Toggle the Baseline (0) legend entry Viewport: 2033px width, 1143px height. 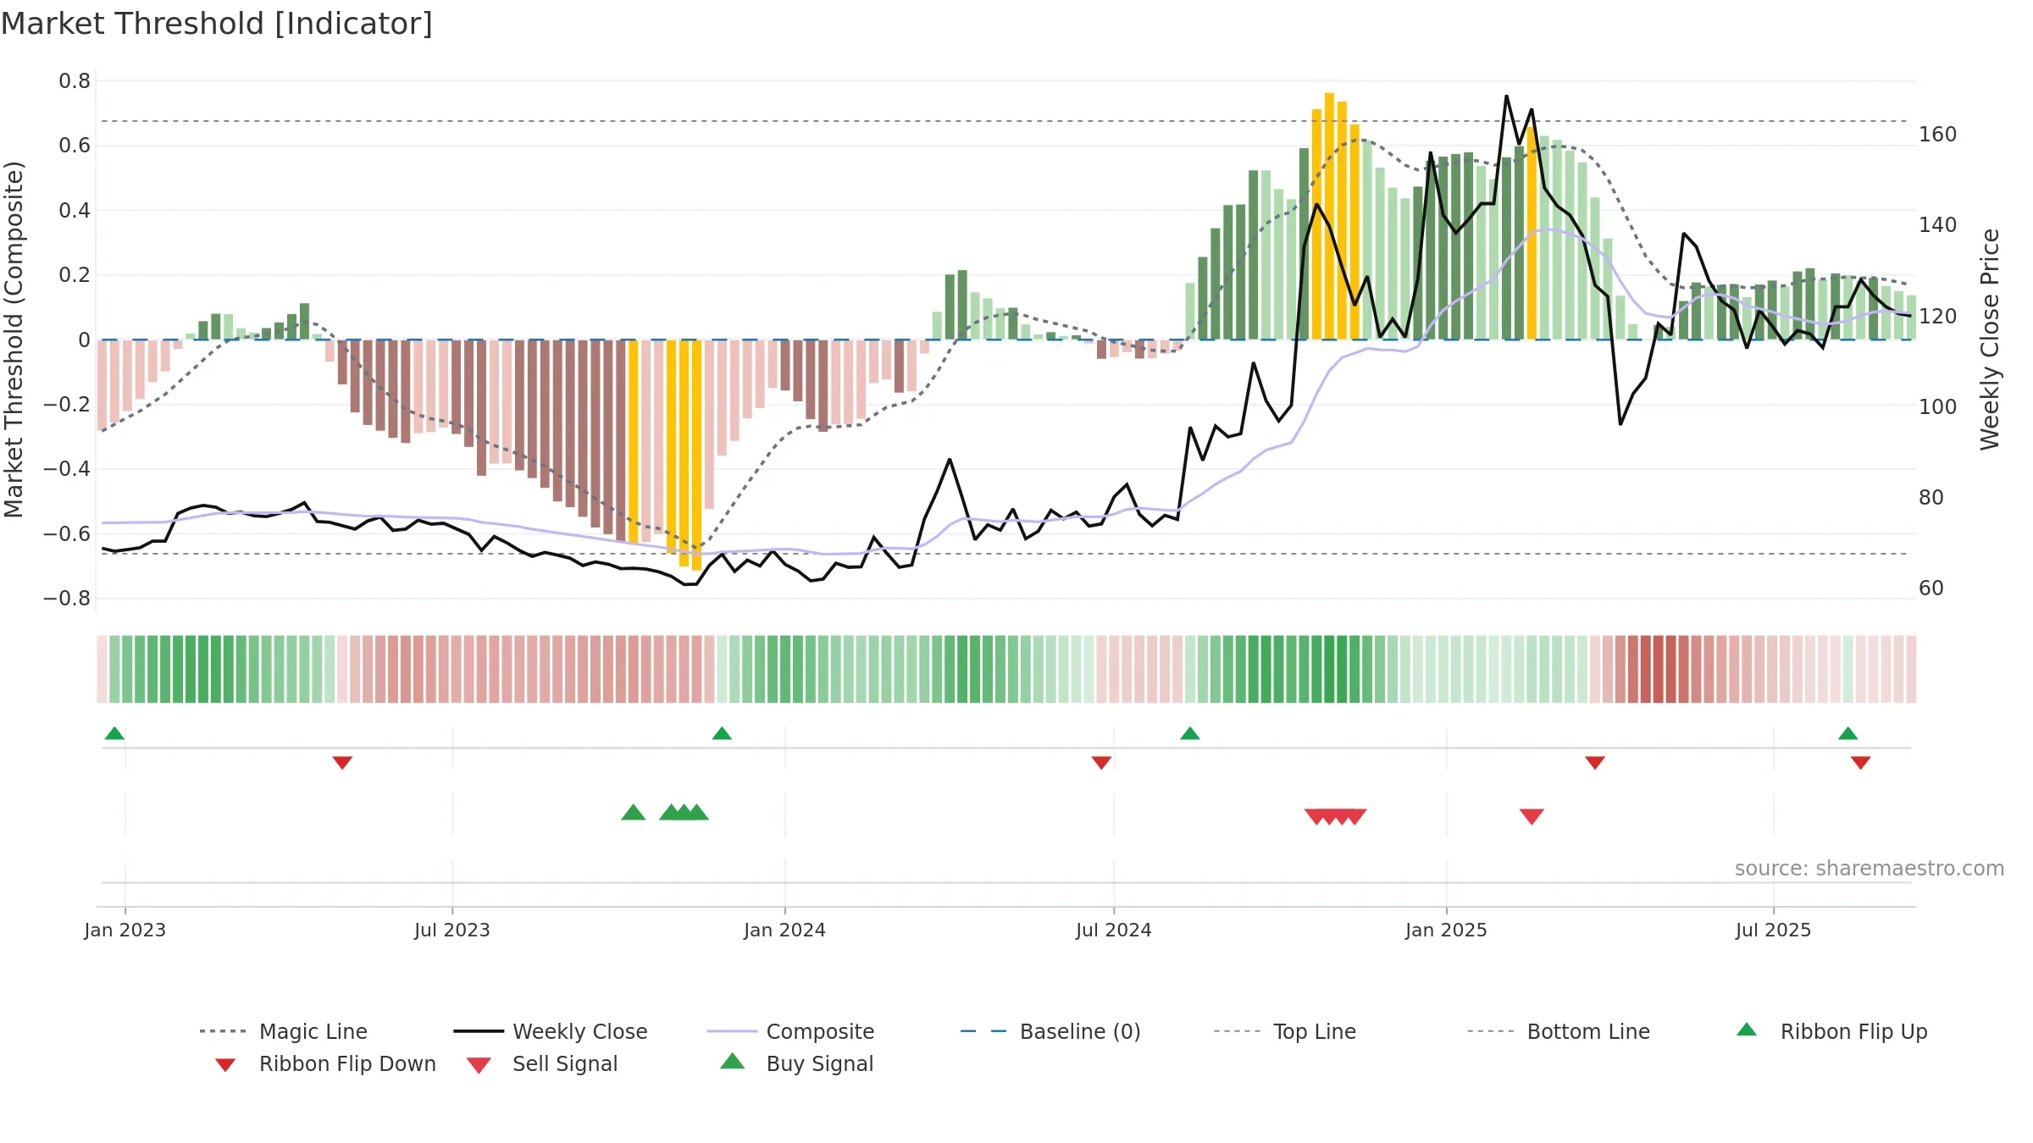1050,1031
